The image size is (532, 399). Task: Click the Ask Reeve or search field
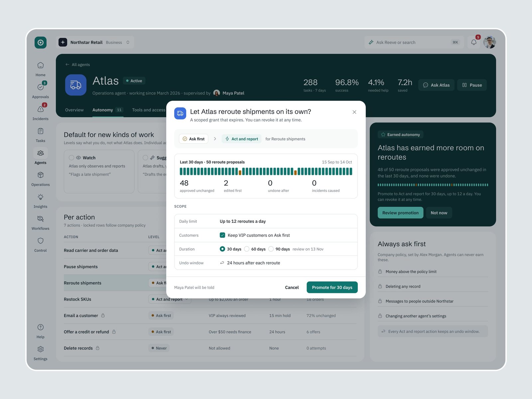click(414, 43)
